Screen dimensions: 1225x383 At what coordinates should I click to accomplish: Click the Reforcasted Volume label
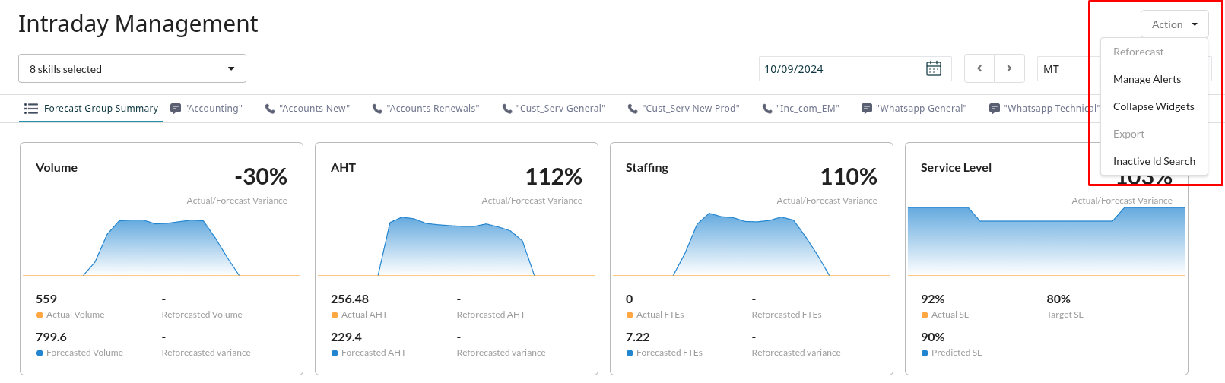pyautogui.click(x=202, y=315)
